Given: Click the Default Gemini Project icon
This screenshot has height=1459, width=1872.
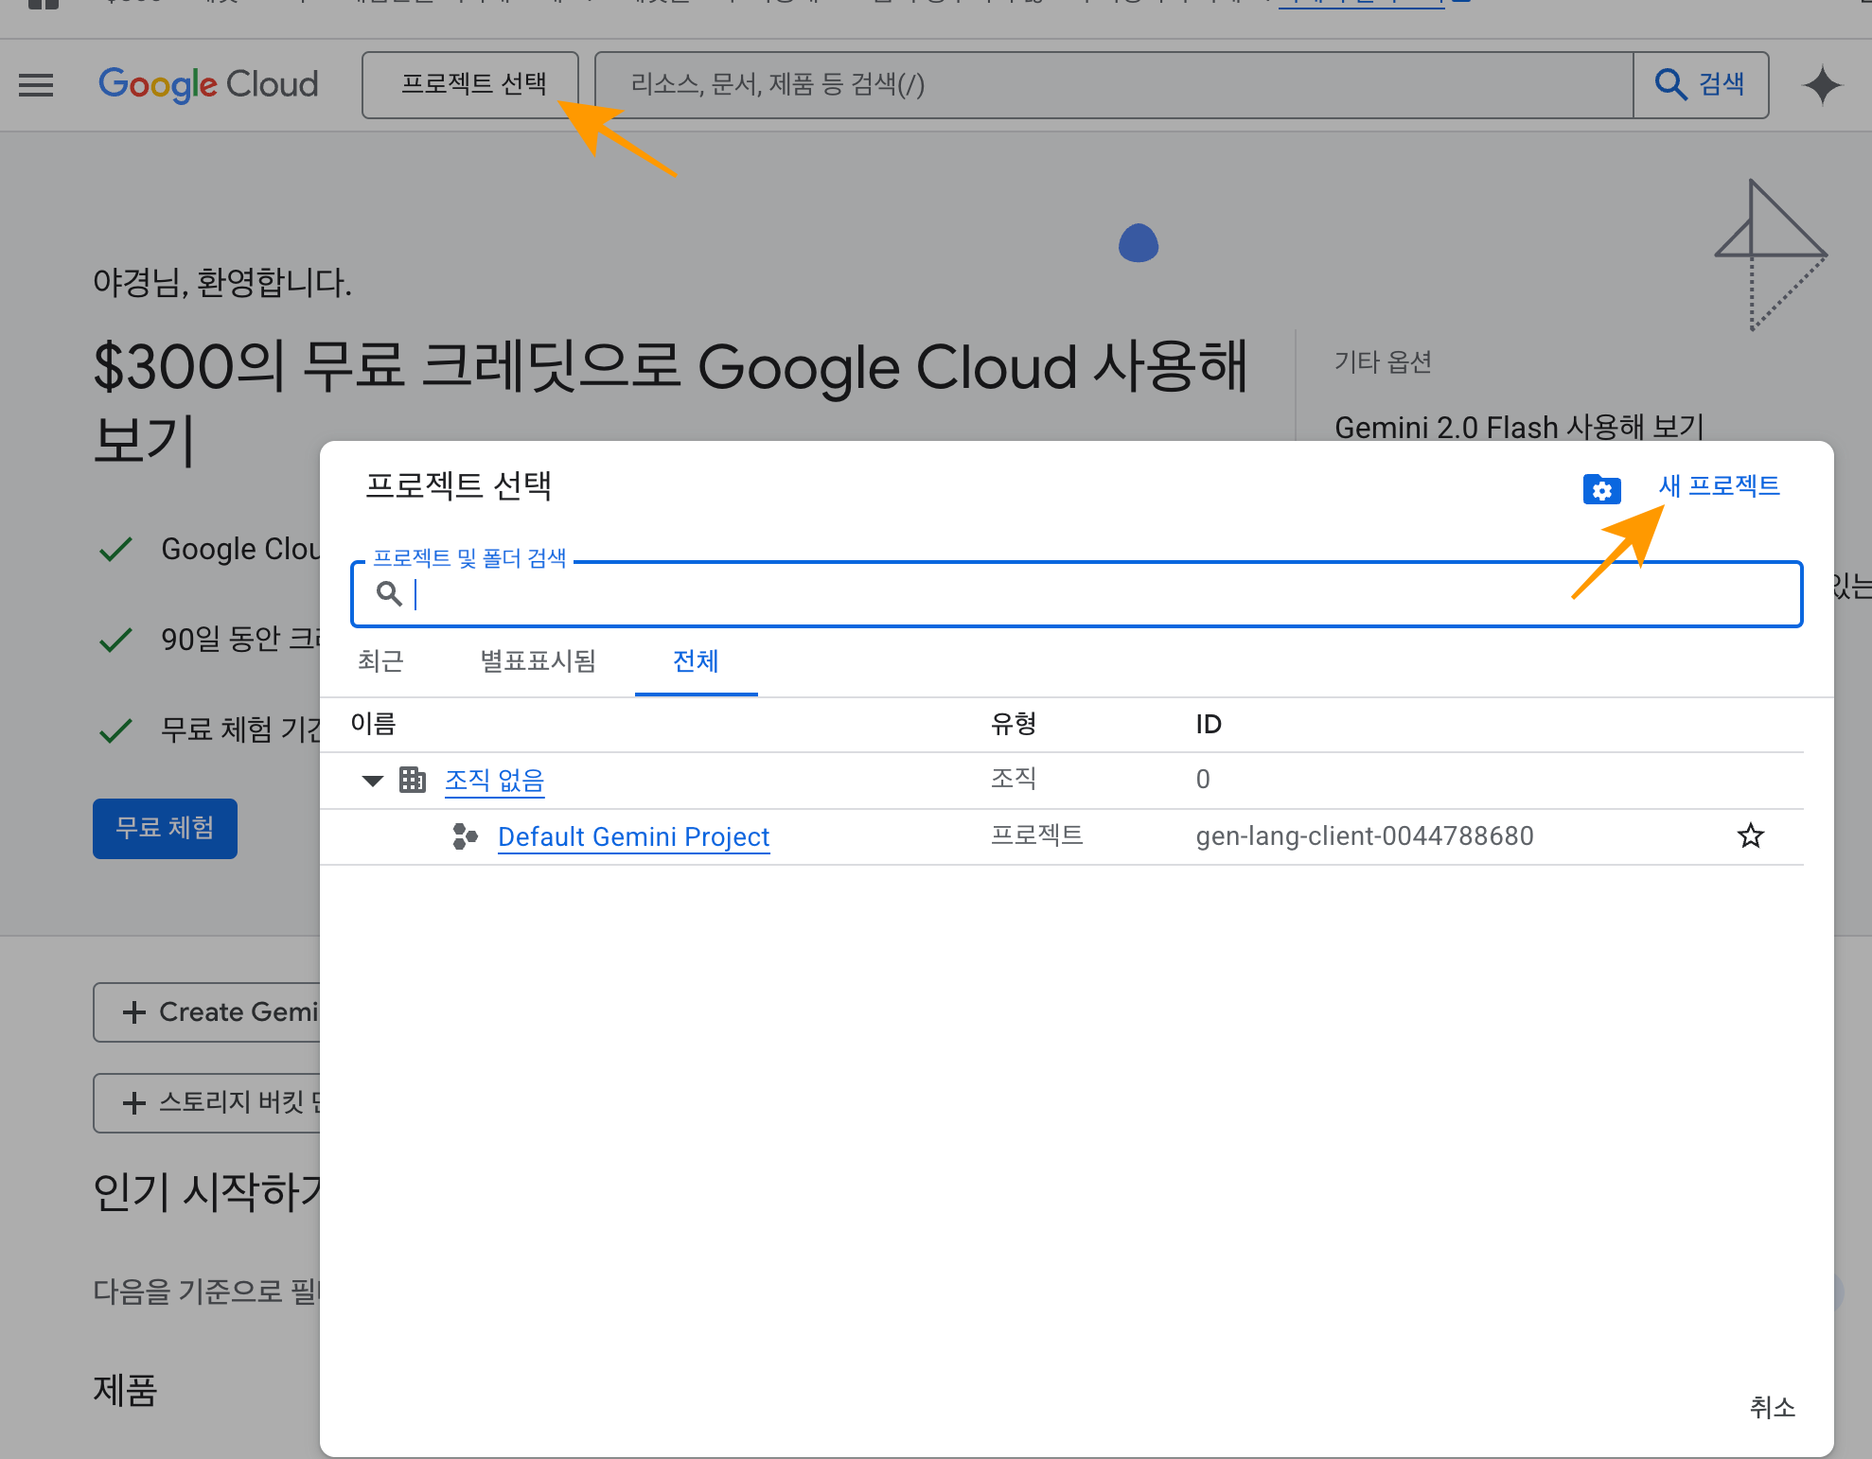Looking at the screenshot, I should [465, 836].
